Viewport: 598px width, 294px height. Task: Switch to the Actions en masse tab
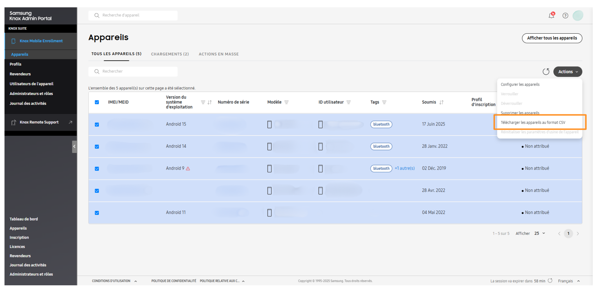pos(219,54)
